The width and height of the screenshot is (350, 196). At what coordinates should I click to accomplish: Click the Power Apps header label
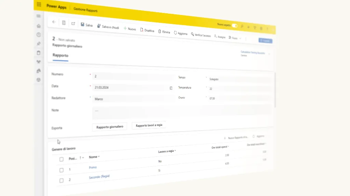point(56,6)
